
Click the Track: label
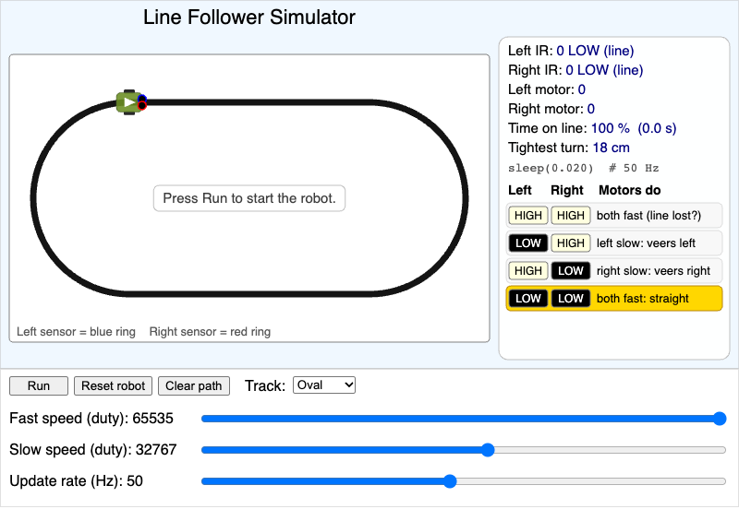(x=265, y=385)
